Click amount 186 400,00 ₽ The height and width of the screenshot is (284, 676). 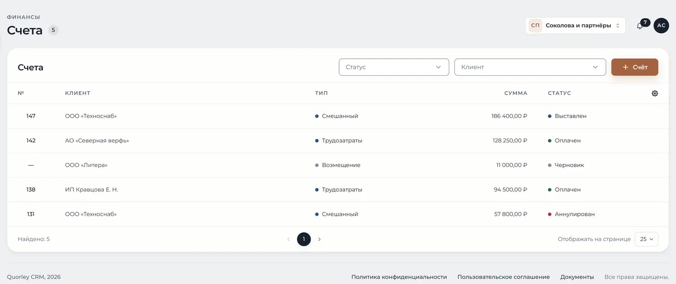click(509, 116)
